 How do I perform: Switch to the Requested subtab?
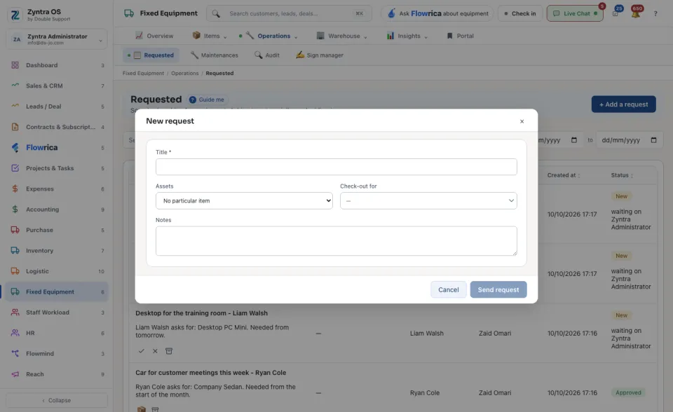[151, 55]
